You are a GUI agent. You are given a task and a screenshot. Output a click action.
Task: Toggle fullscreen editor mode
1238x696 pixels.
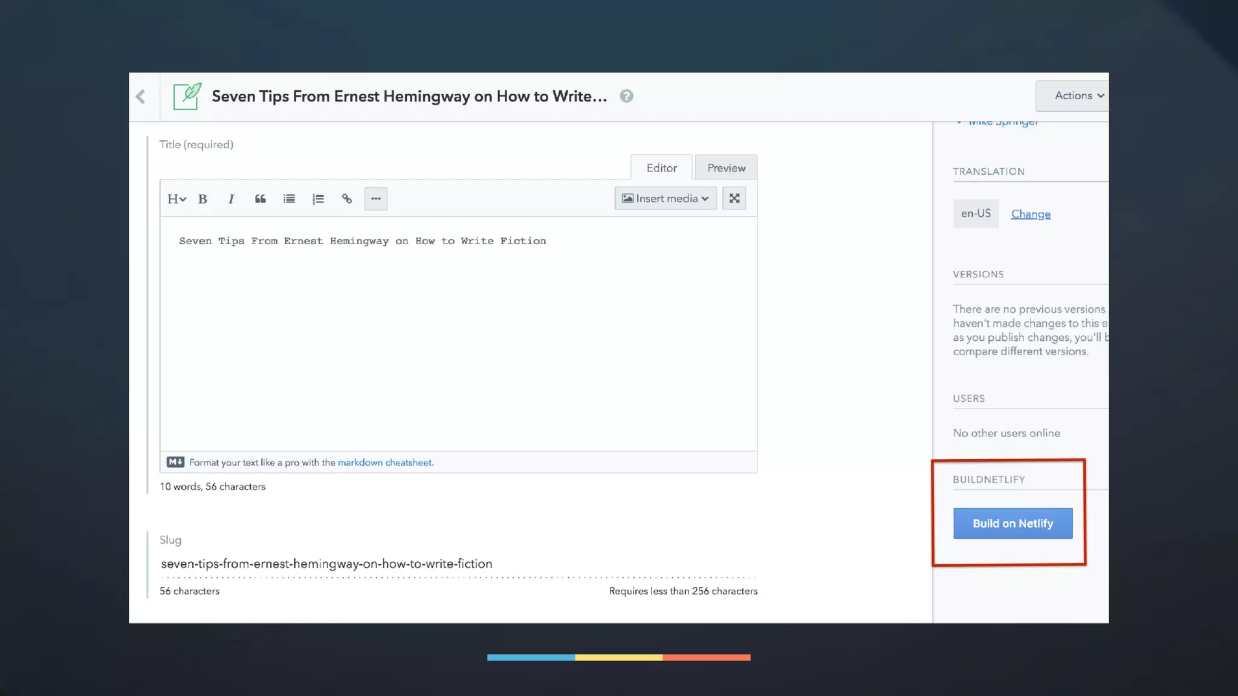click(x=734, y=198)
